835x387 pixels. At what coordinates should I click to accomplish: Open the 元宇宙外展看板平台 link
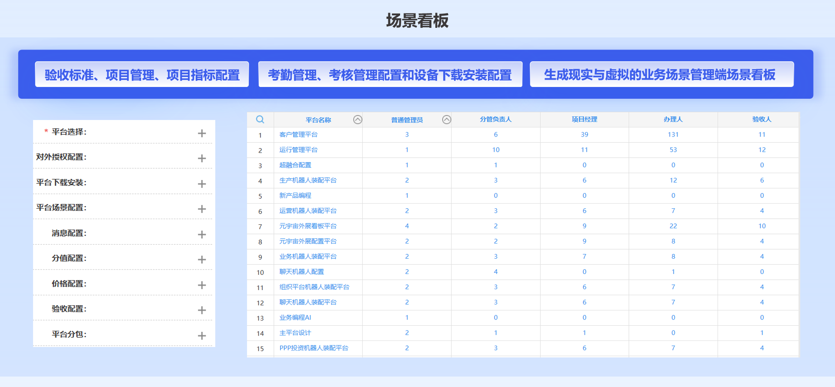pos(308,226)
